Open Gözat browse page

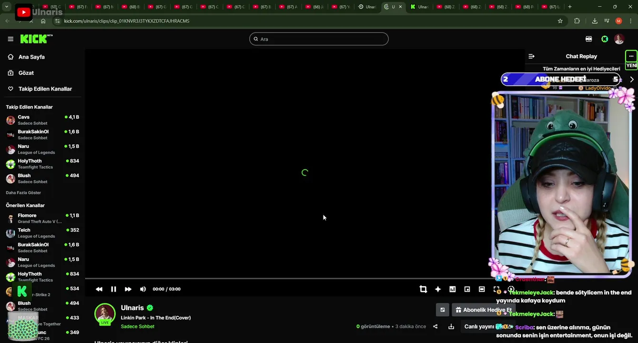(26, 73)
